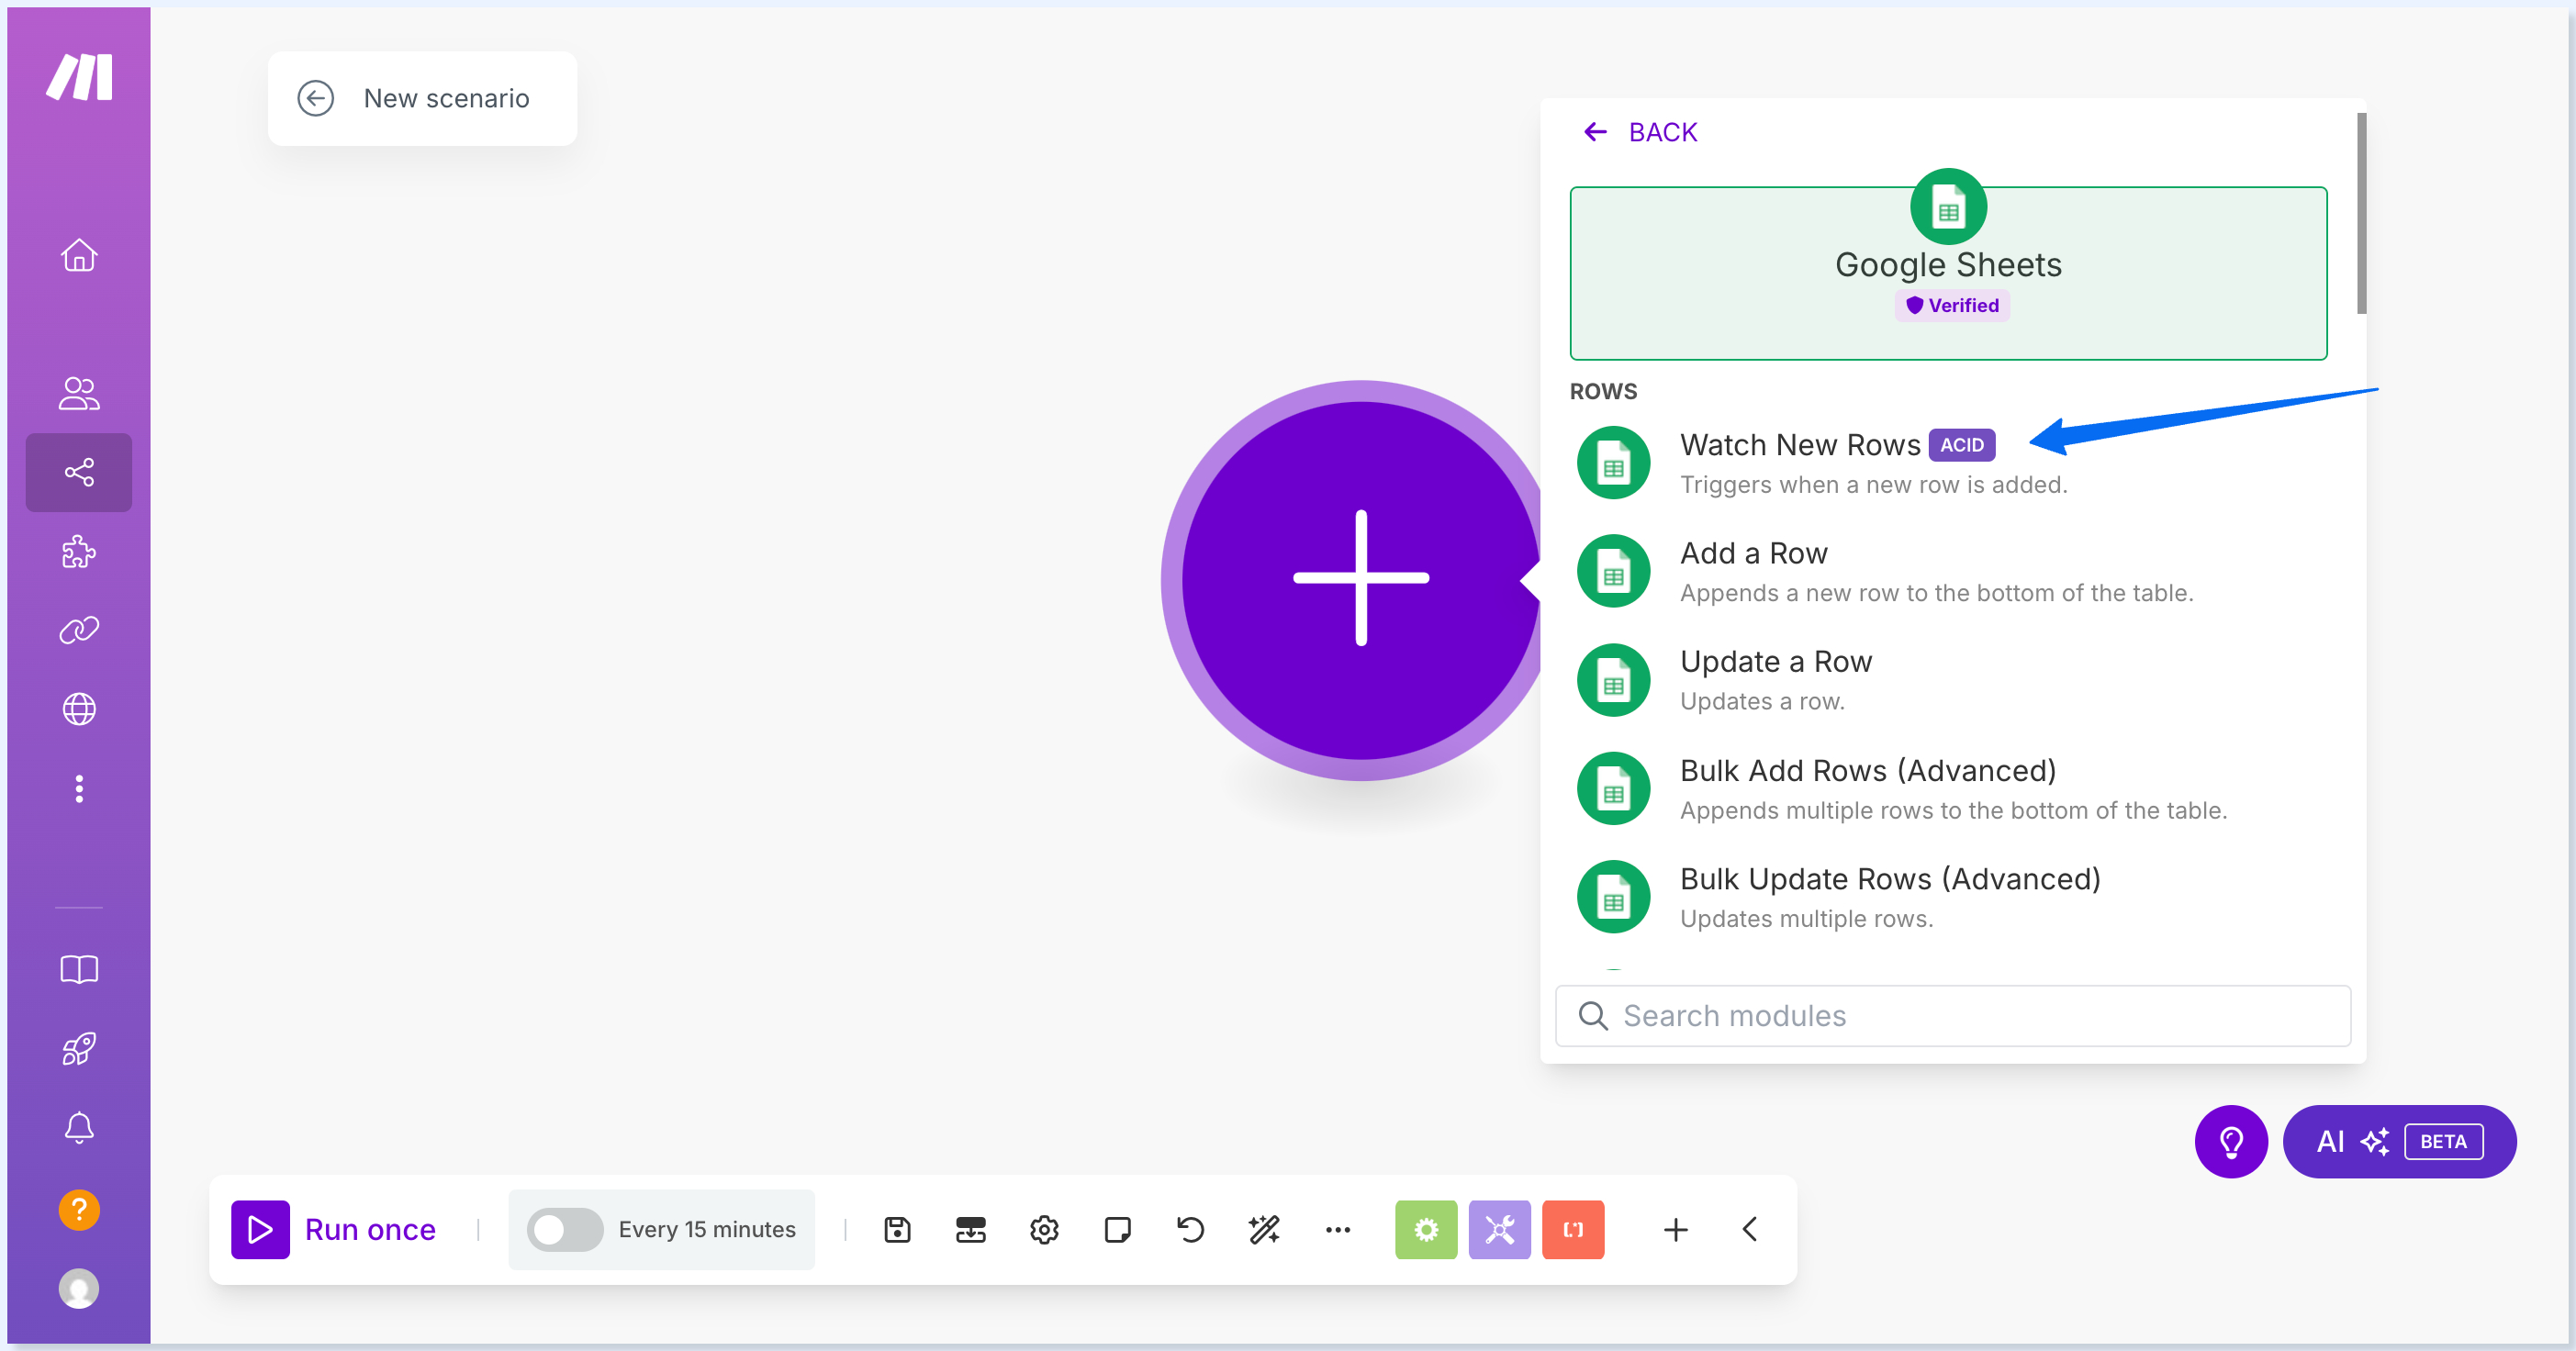The image size is (2576, 1351).
Task: Open the Home dashboard icon
Action: [79, 255]
